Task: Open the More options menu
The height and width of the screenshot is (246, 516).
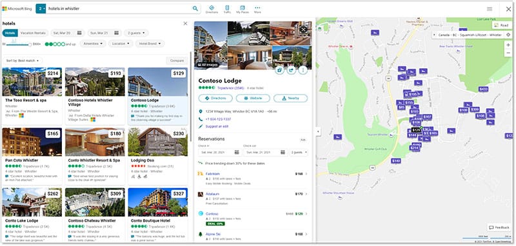Action: [x=257, y=9]
